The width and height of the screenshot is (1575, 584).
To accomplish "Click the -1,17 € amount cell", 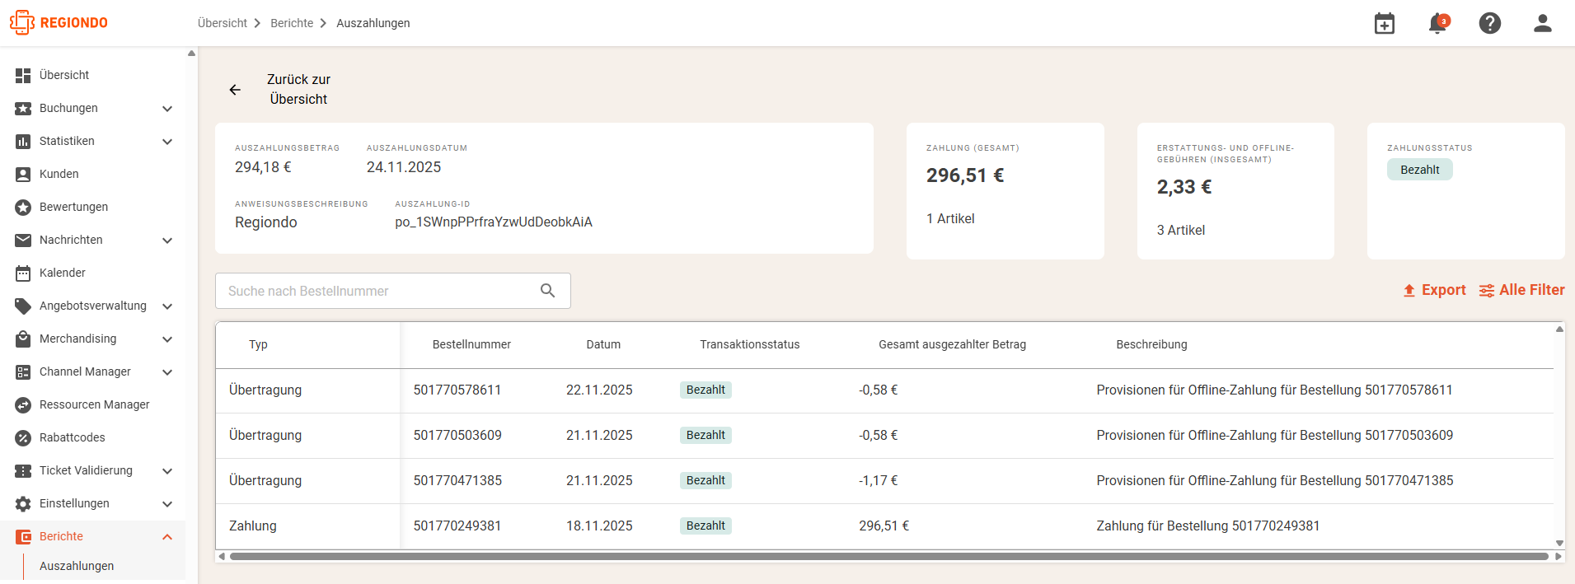I will coord(879,480).
